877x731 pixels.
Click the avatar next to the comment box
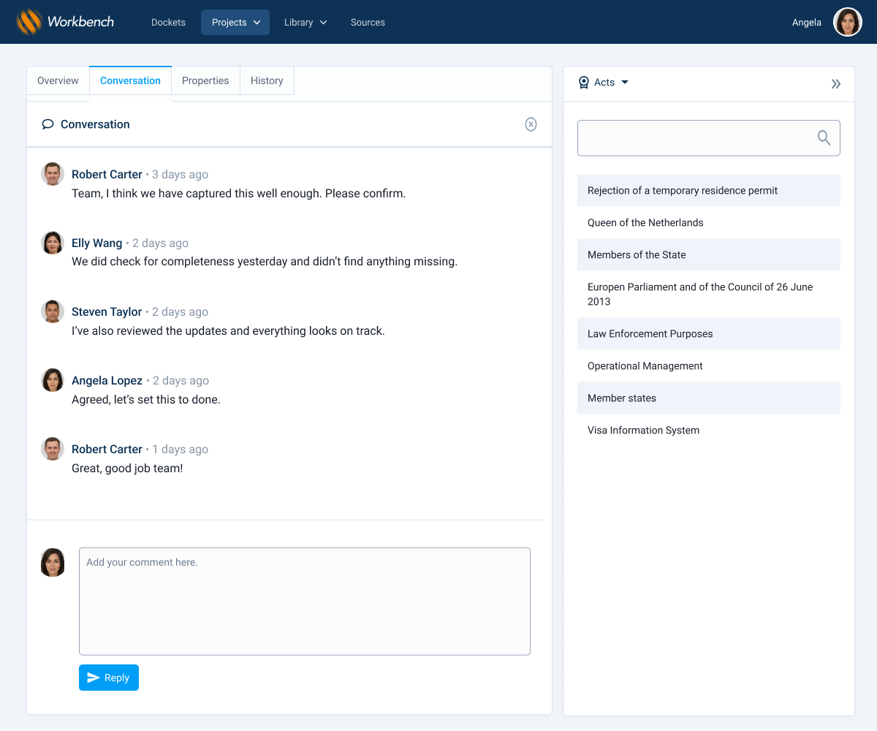tap(53, 562)
